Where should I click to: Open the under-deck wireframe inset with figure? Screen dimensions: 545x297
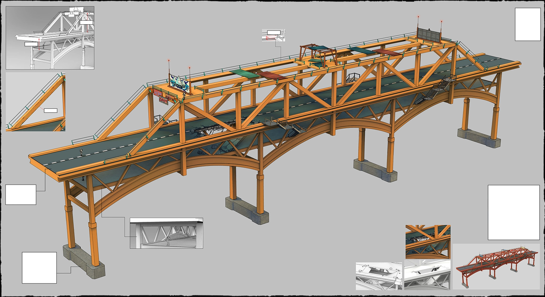click(x=166, y=233)
